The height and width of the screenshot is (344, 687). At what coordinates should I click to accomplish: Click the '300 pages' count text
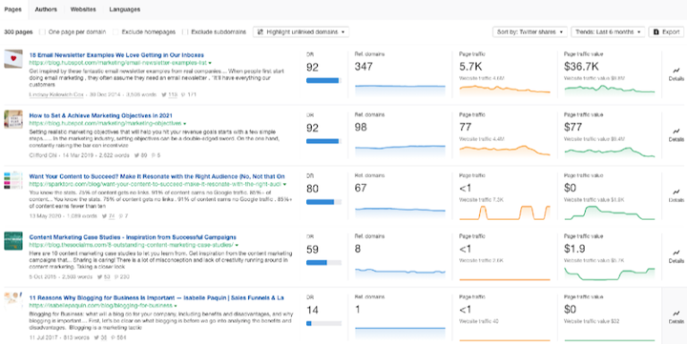[18, 32]
